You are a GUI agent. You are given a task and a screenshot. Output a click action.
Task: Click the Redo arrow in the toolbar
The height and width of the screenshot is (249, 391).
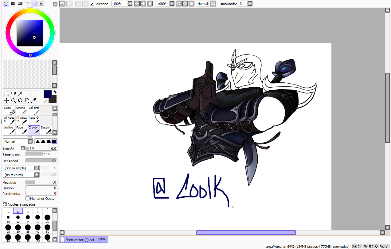(69, 4)
